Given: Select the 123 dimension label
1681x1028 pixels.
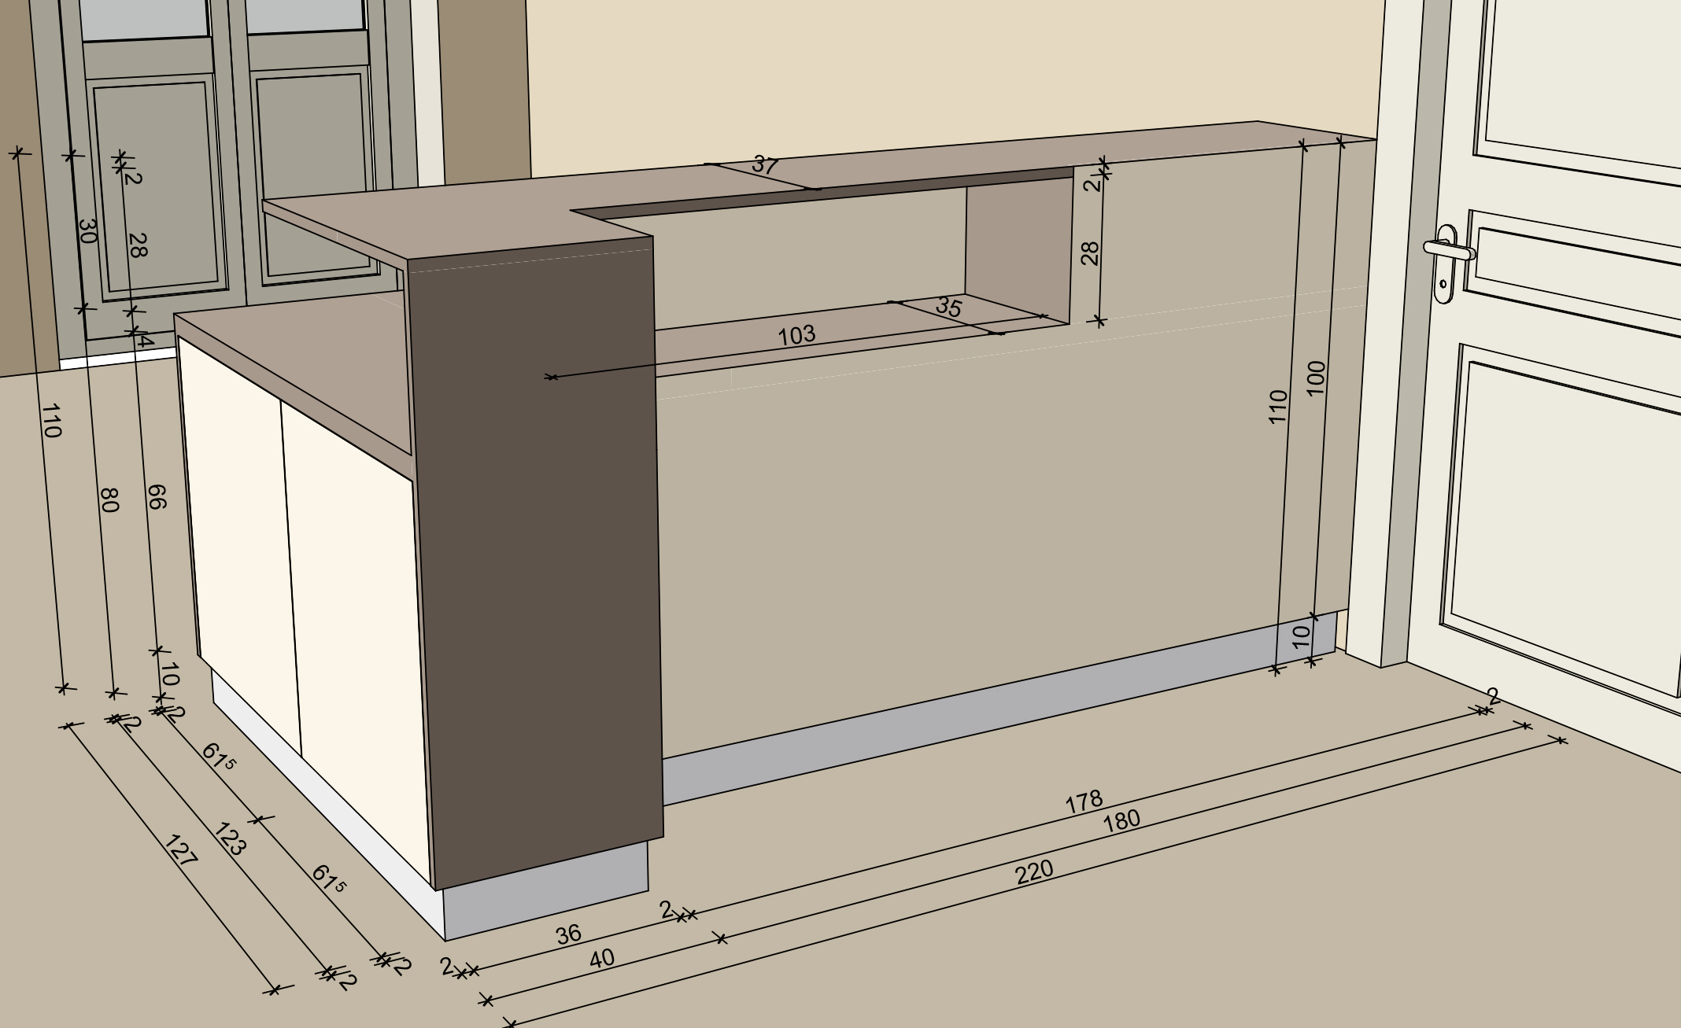Looking at the screenshot, I should pyautogui.click(x=230, y=838).
